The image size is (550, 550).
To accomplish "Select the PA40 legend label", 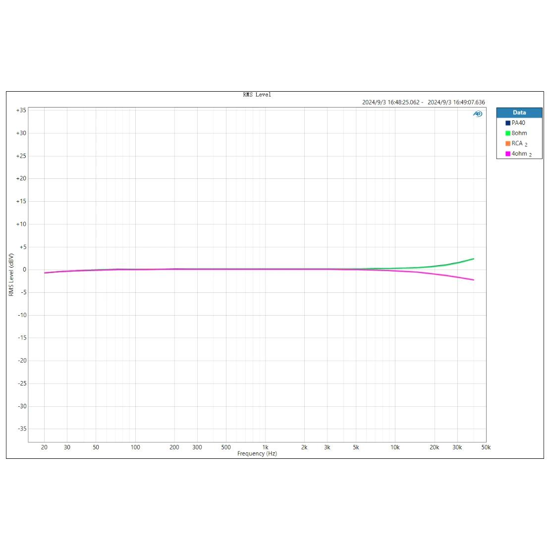I will [x=518, y=123].
